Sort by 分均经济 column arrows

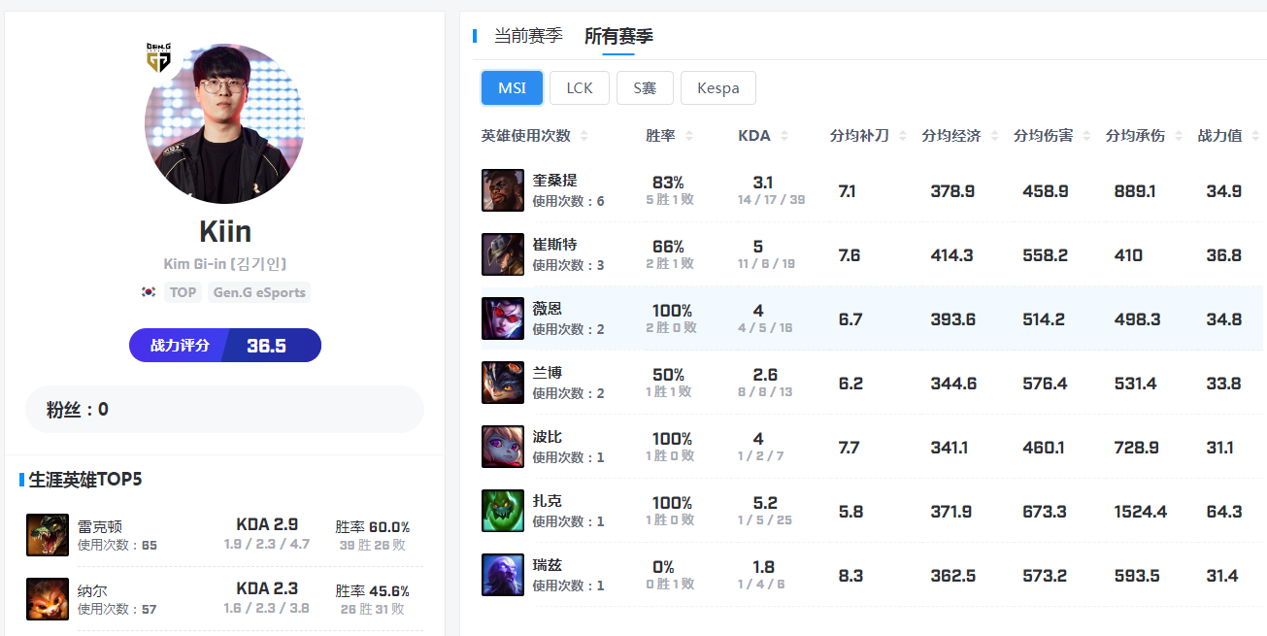point(994,136)
